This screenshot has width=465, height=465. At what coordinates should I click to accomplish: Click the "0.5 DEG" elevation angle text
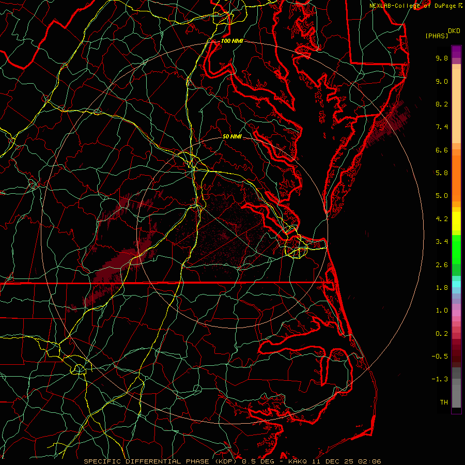(258, 461)
